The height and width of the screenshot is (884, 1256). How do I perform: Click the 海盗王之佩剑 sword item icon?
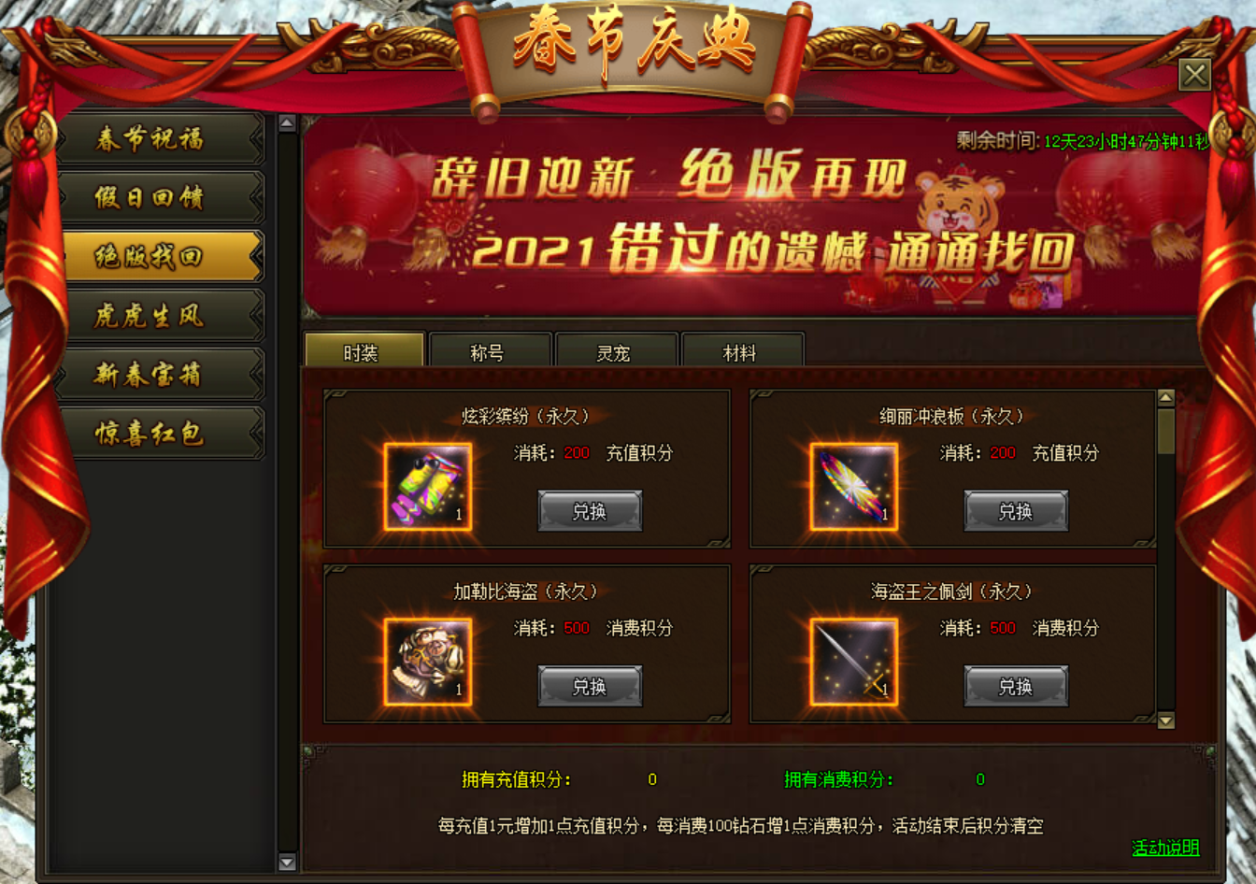[853, 662]
